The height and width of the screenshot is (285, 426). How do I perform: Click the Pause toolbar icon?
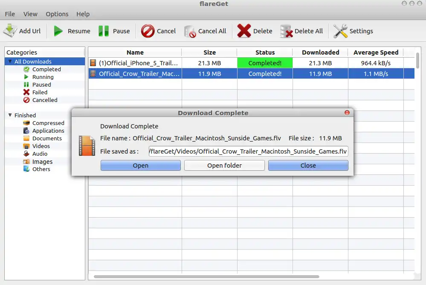pyautogui.click(x=104, y=31)
